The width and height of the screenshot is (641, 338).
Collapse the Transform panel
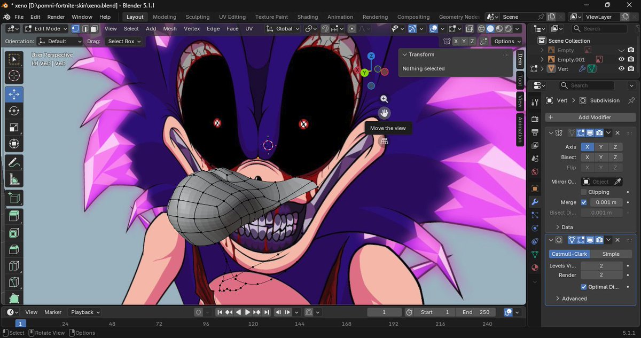(x=404, y=54)
